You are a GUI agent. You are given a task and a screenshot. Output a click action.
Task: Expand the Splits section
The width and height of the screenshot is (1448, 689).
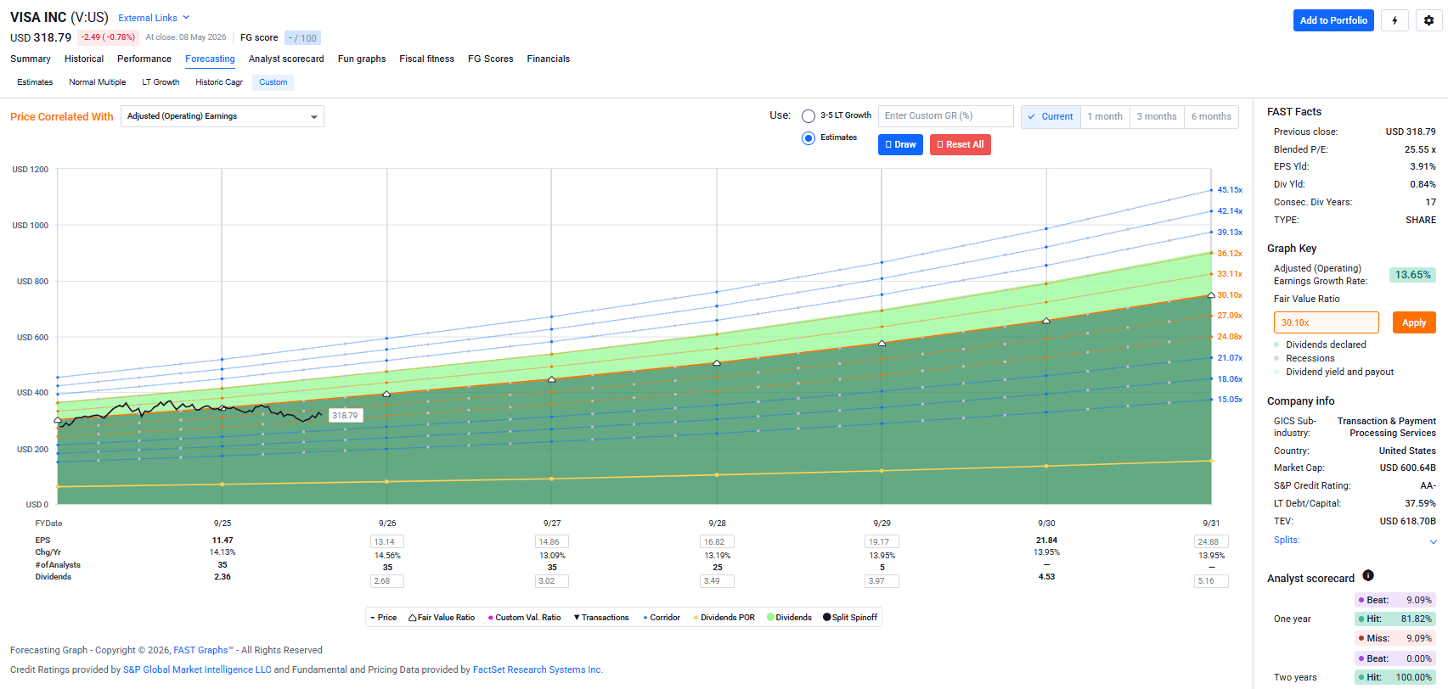point(1355,541)
